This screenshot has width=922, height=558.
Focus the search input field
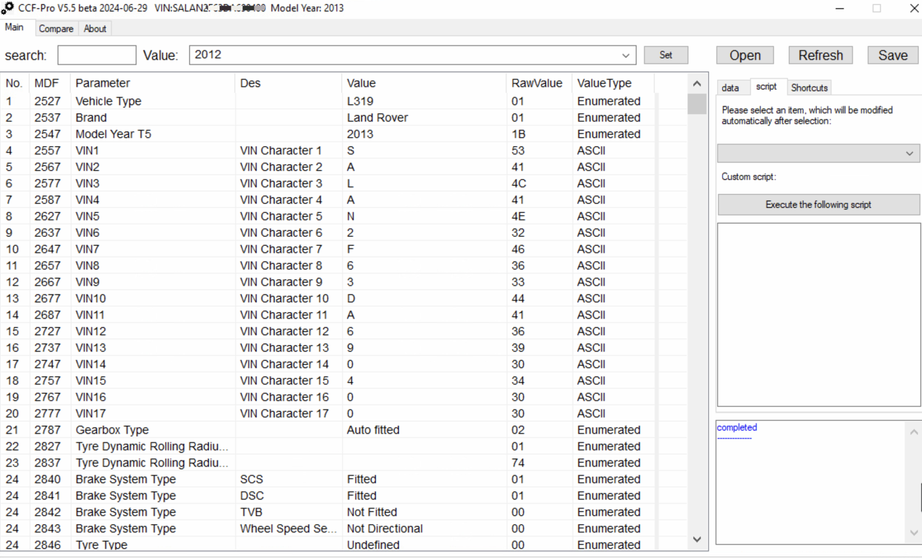point(97,55)
